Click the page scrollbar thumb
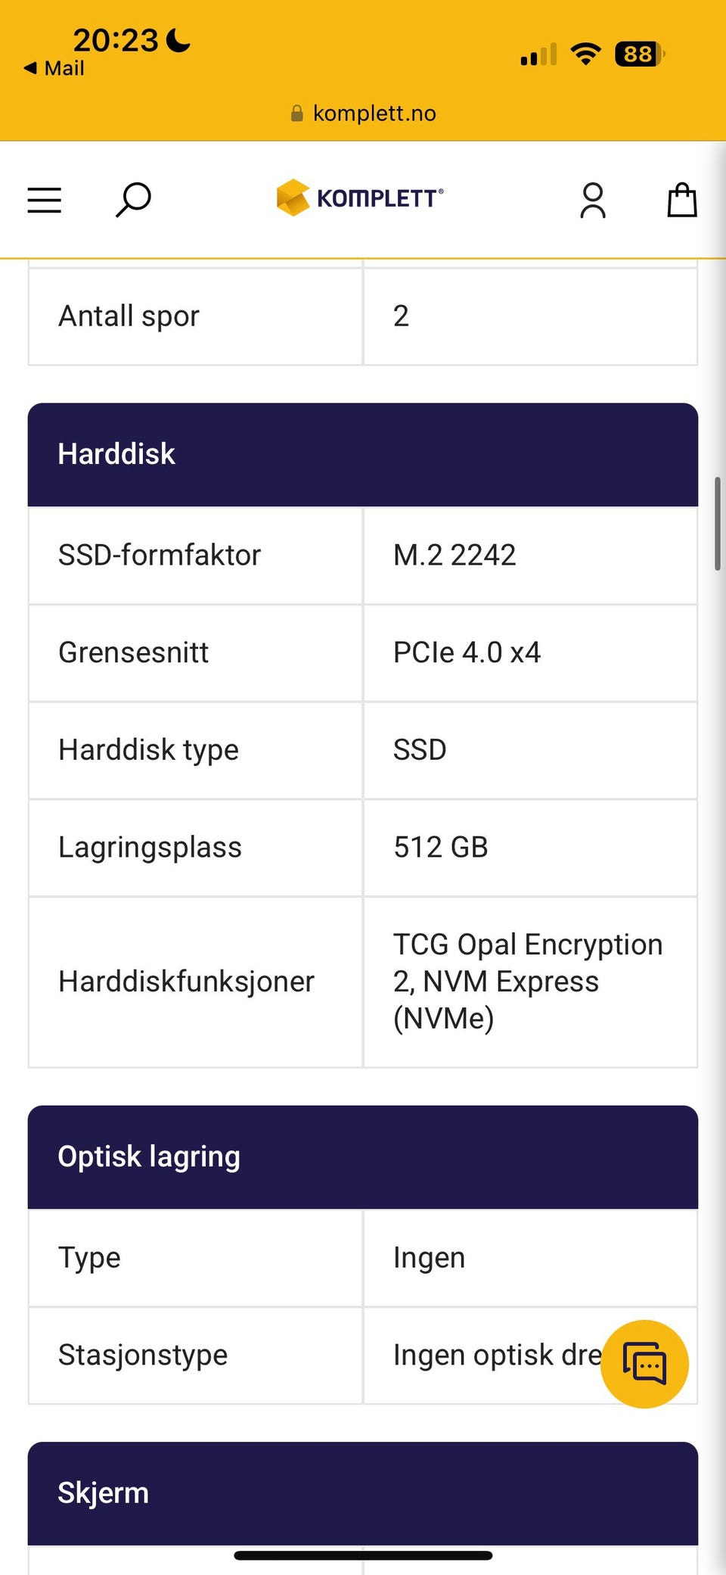The image size is (726, 1575). (717, 524)
